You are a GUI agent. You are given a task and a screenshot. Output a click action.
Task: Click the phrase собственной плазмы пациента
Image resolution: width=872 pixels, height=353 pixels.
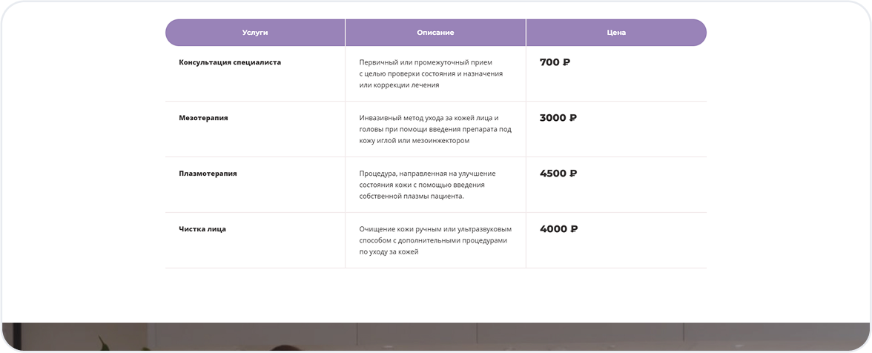(412, 196)
